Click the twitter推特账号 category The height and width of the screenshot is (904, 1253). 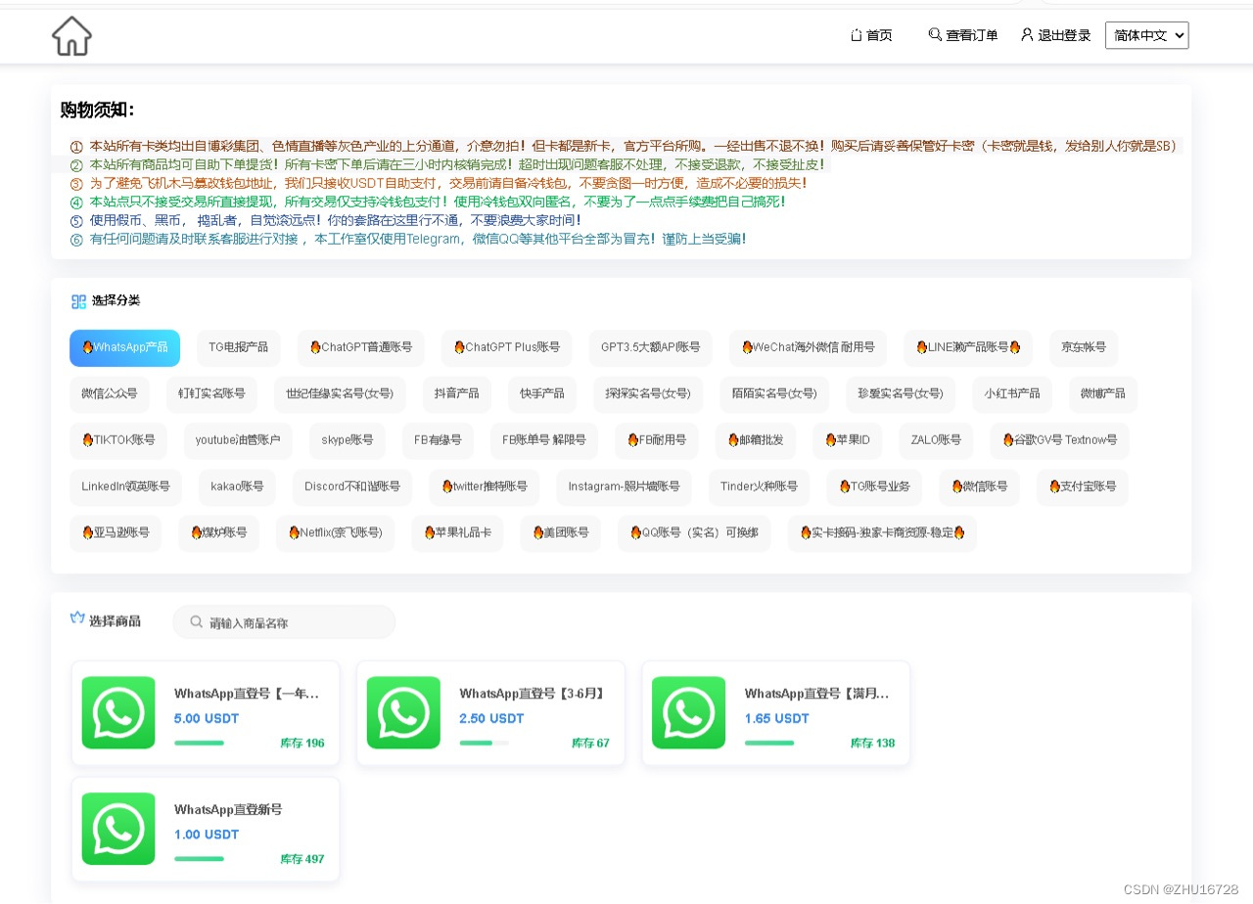[485, 486]
